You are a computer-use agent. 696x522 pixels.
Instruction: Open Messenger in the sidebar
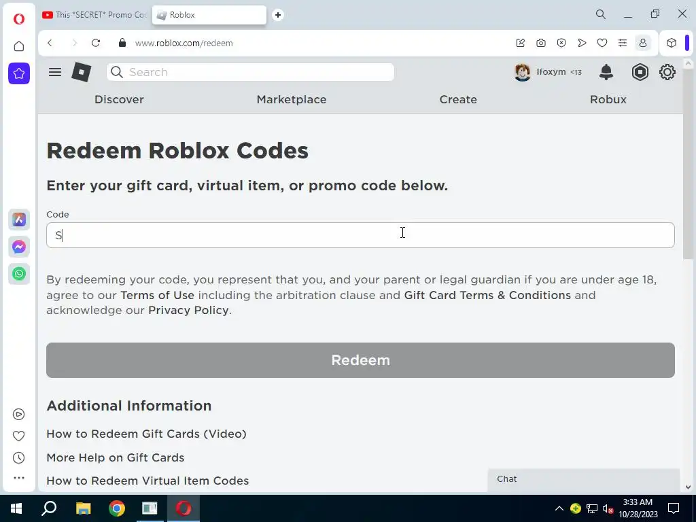coord(18,247)
